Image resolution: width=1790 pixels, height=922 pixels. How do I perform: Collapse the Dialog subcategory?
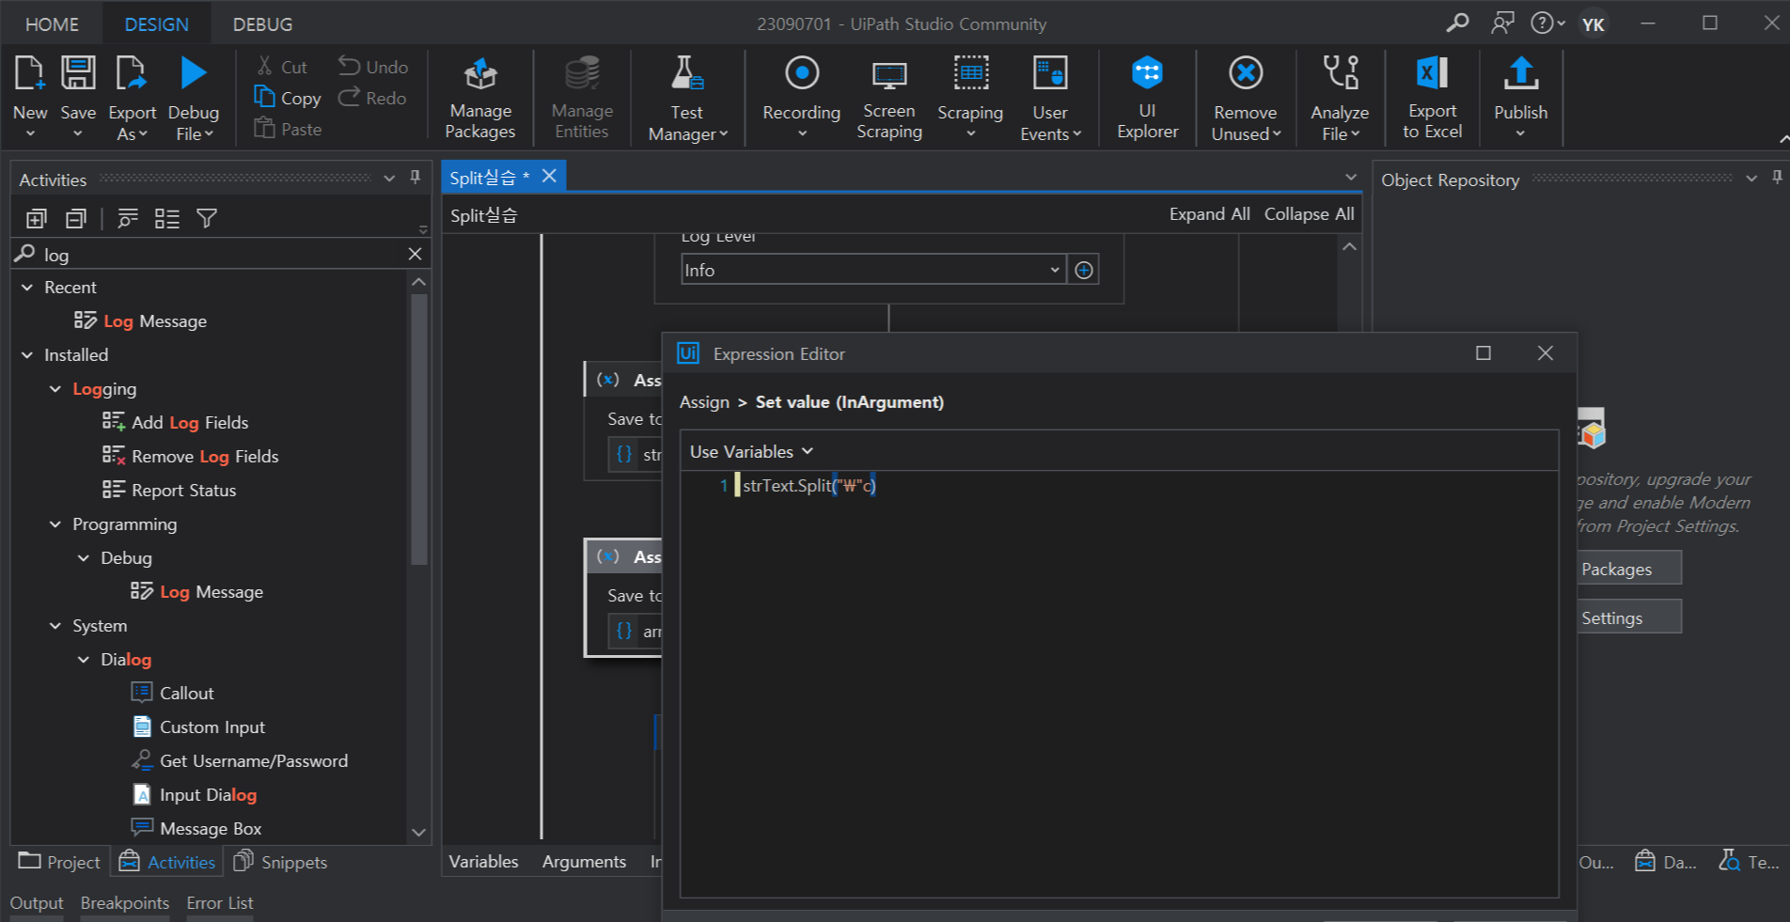pos(84,660)
